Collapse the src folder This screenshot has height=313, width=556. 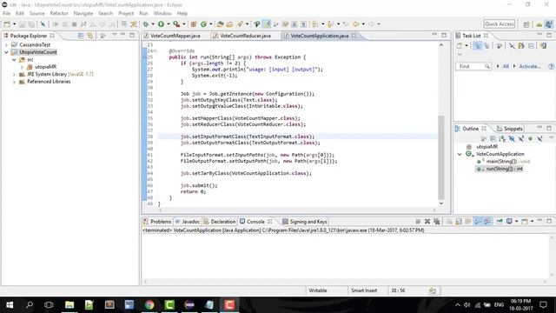(x=14, y=60)
